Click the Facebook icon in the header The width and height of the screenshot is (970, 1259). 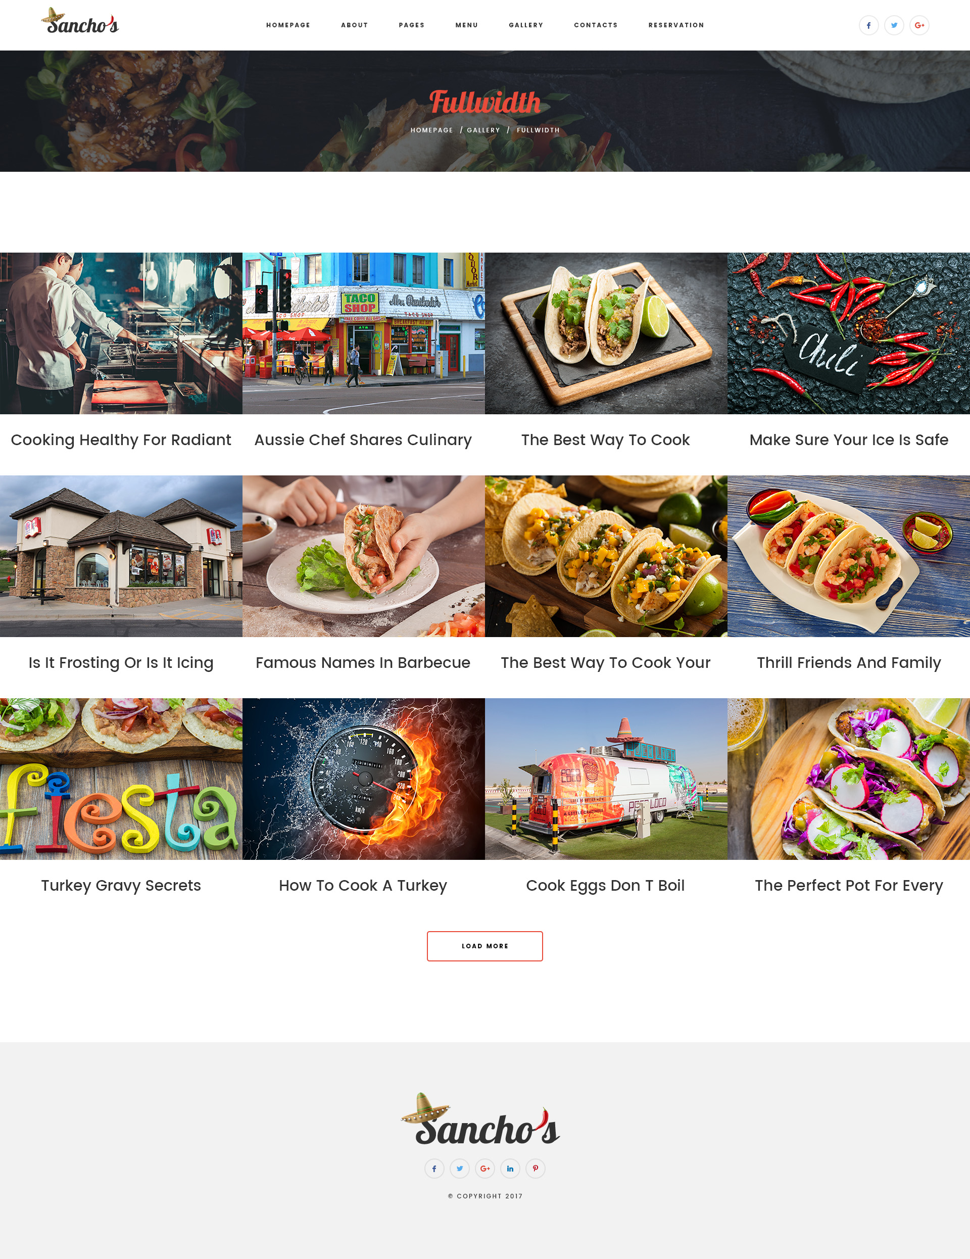[x=868, y=25]
